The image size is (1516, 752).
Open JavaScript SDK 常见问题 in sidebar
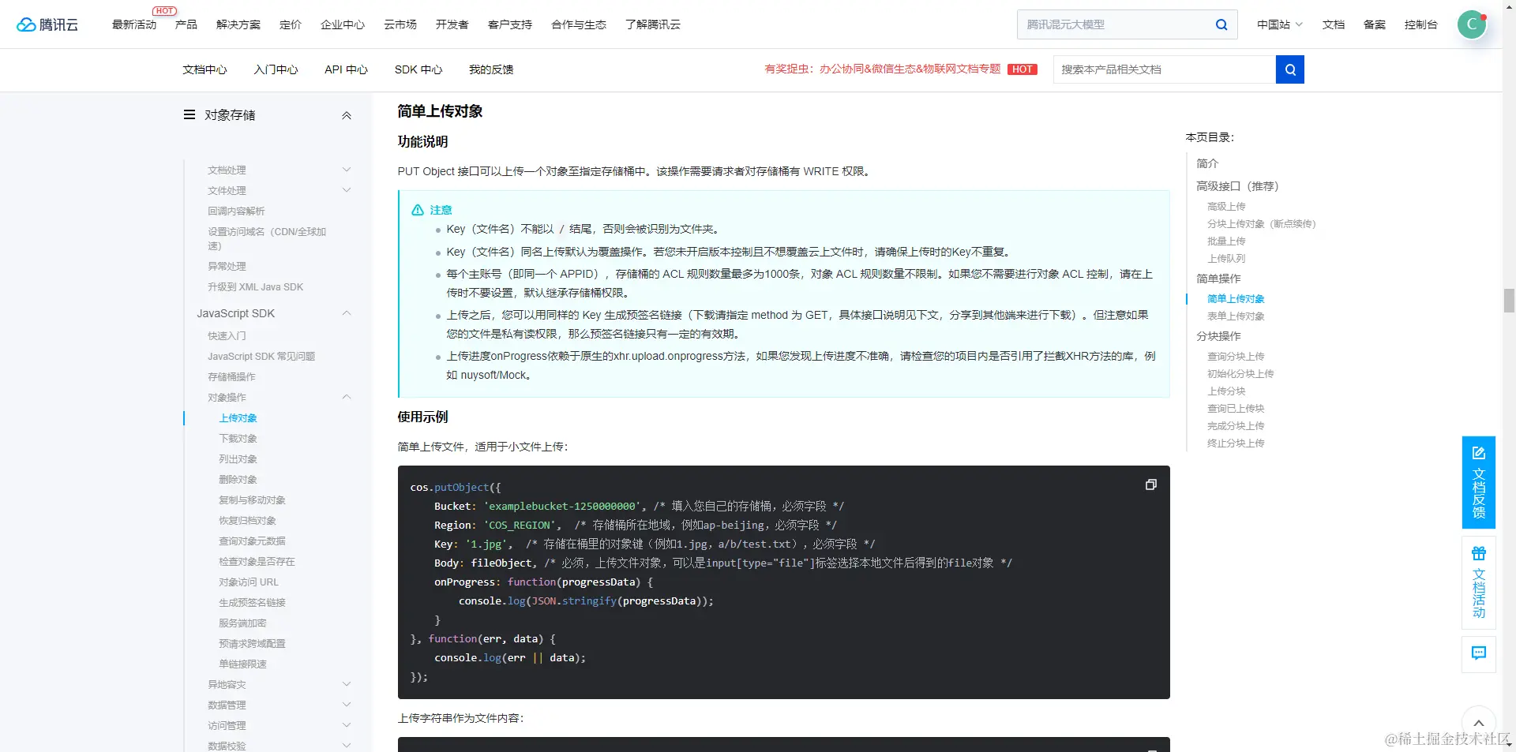pyautogui.click(x=261, y=357)
